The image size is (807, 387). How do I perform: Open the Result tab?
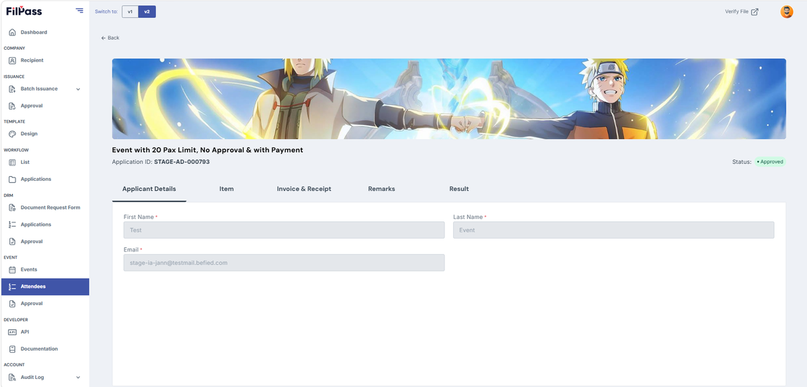tap(459, 189)
